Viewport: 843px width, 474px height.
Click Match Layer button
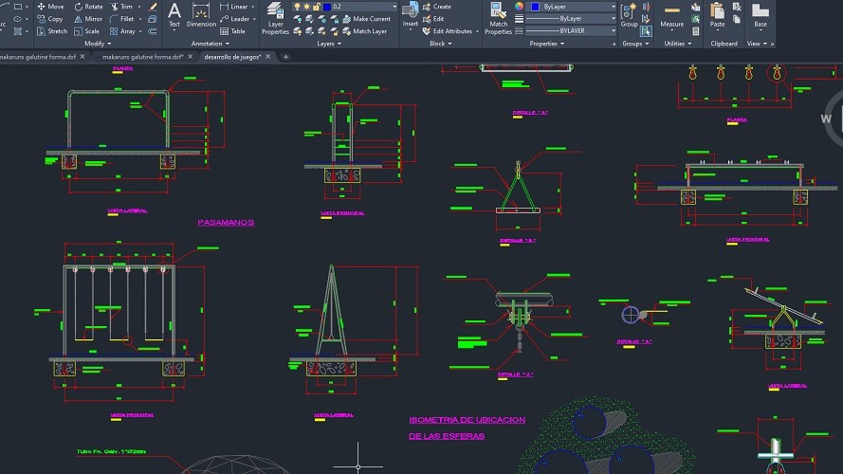click(364, 31)
